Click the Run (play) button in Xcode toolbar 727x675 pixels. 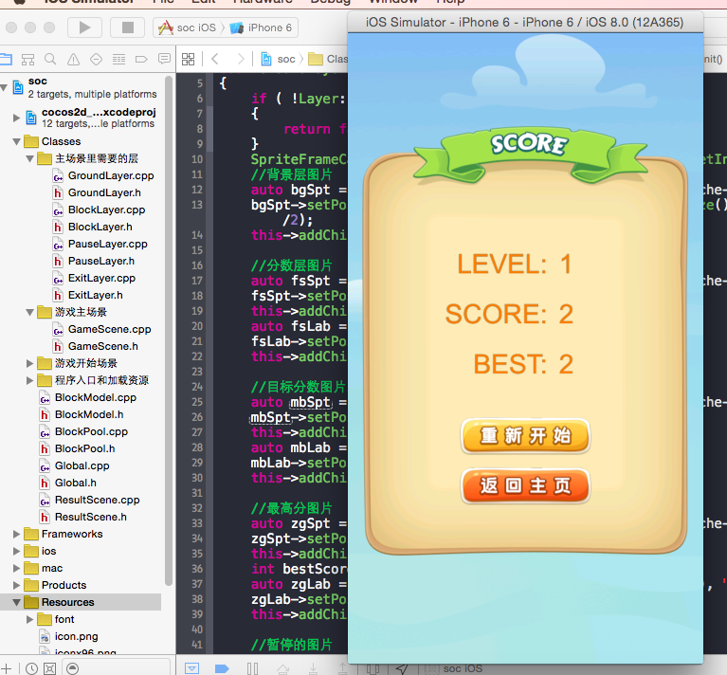click(85, 27)
